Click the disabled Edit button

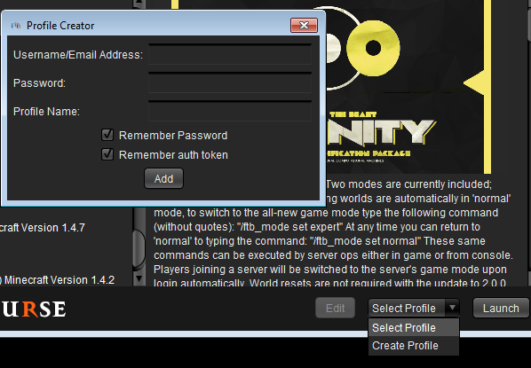(x=336, y=308)
